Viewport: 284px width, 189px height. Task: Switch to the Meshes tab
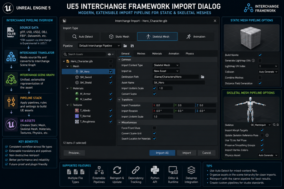click(x=141, y=54)
